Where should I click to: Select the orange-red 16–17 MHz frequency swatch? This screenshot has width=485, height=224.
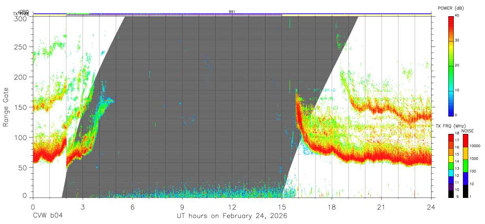pyautogui.click(x=451, y=145)
